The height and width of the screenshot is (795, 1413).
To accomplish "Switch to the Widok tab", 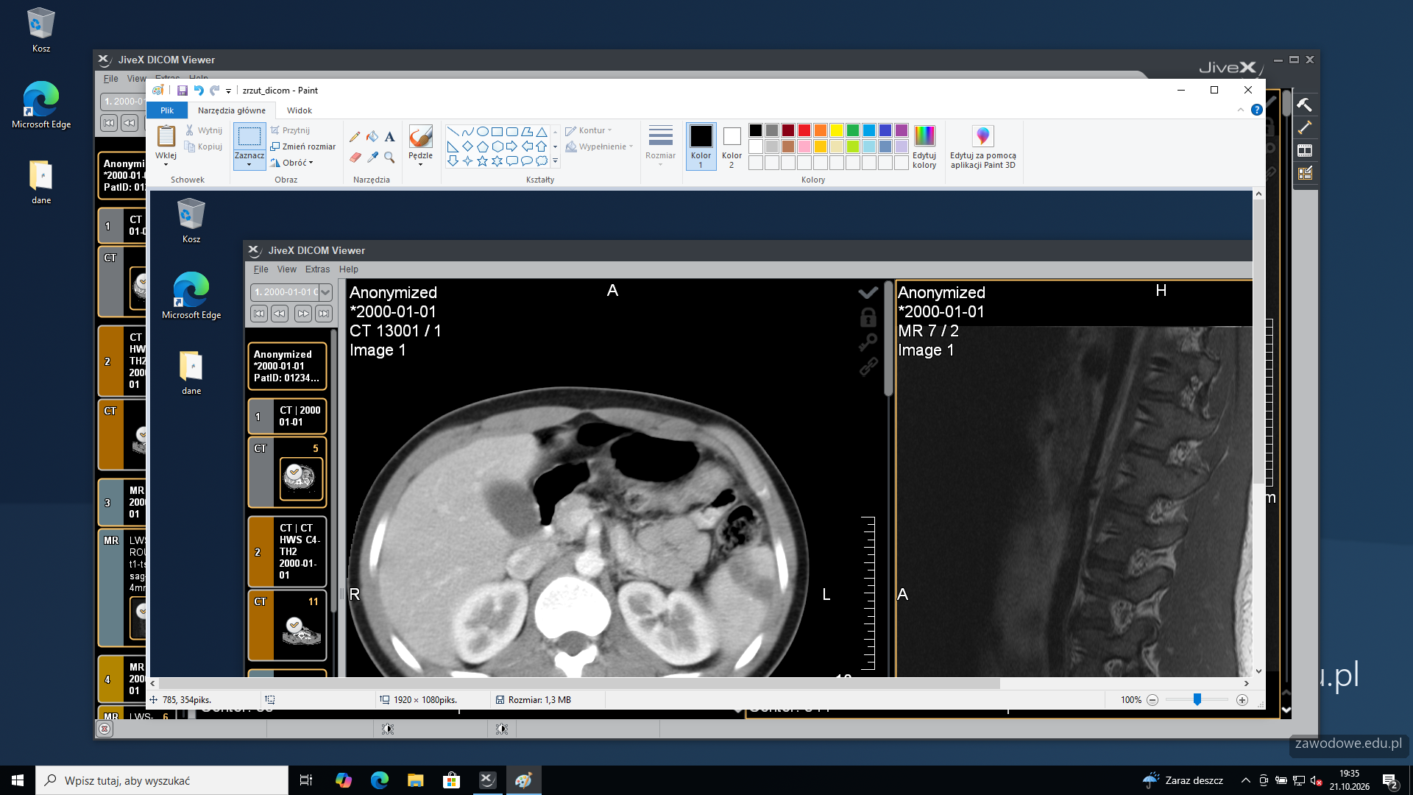I will tap(299, 110).
